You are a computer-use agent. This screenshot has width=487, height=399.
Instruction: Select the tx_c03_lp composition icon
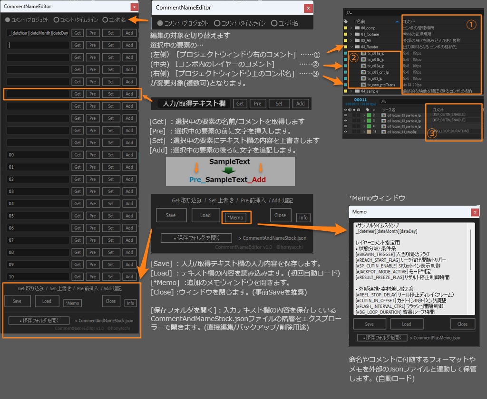[x=363, y=78]
